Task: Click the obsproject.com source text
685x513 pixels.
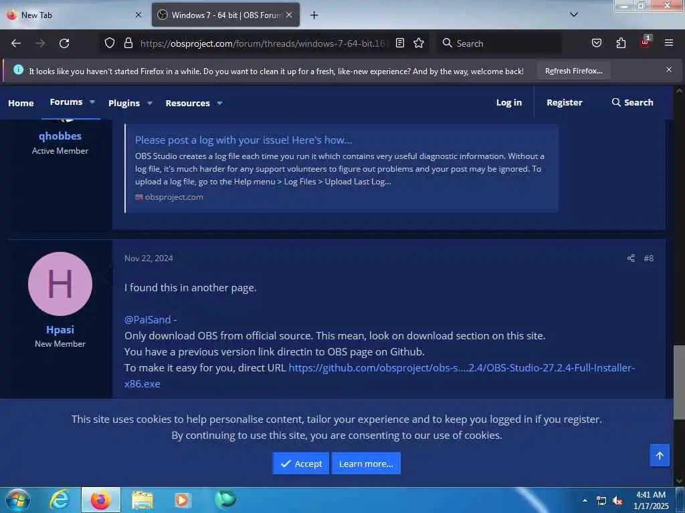Action: [x=174, y=197]
